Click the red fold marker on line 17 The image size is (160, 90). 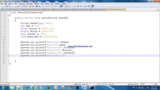(x=8, y=55)
